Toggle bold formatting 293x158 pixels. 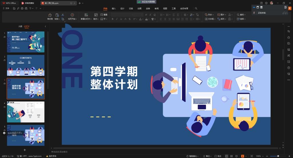112,19
